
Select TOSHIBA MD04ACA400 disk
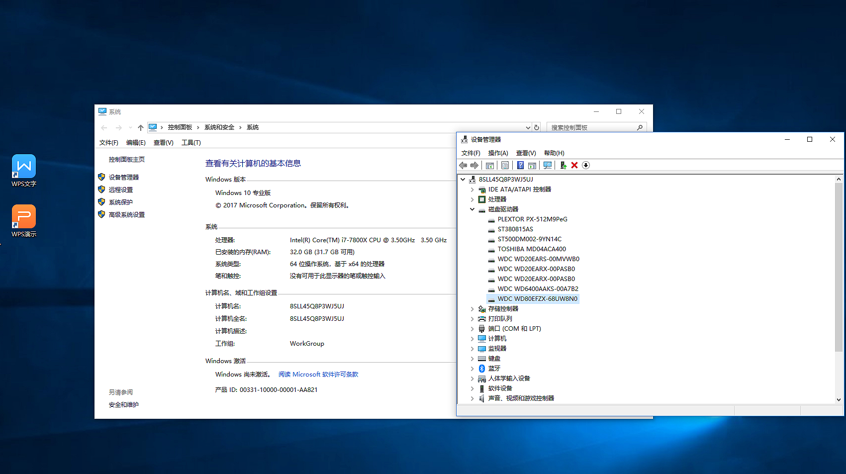coord(532,249)
